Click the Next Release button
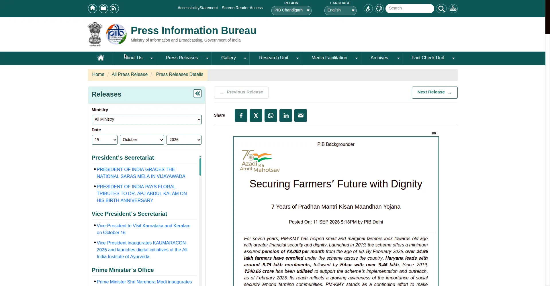The height and width of the screenshot is (286, 550). pos(434,93)
